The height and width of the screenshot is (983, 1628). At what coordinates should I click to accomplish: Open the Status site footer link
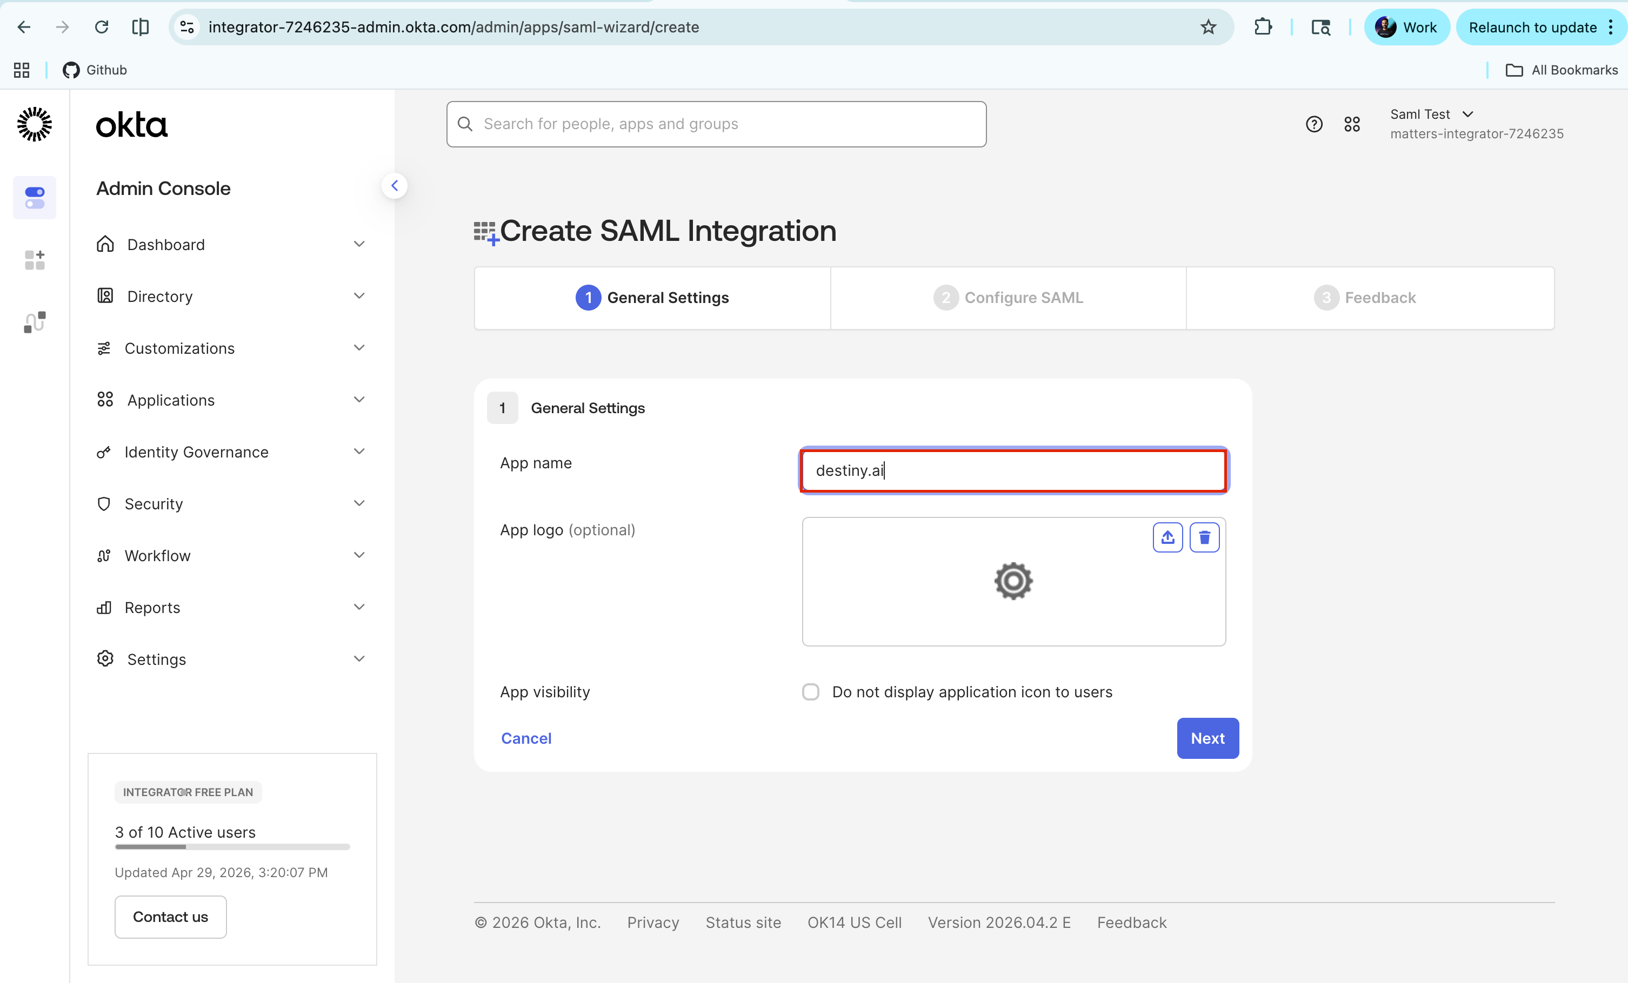(743, 923)
